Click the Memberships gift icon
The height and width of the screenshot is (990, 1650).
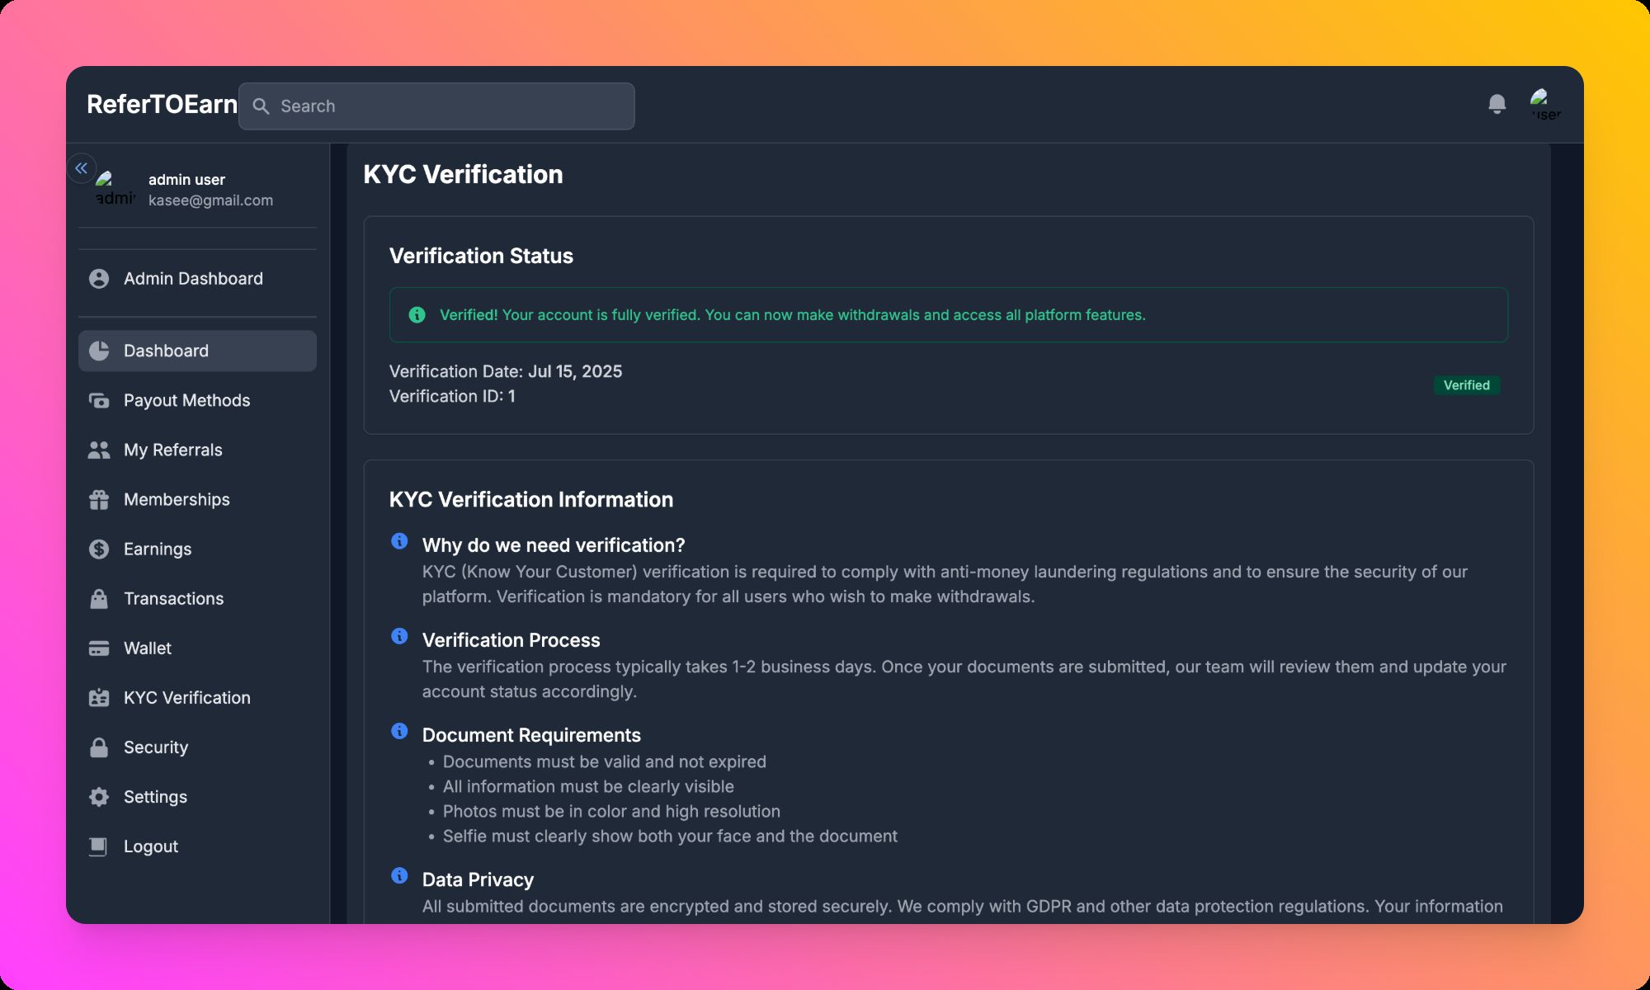tap(99, 500)
